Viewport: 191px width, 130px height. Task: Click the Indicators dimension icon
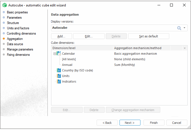point(59,81)
